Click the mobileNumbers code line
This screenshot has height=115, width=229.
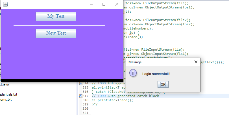pos(138,28)
